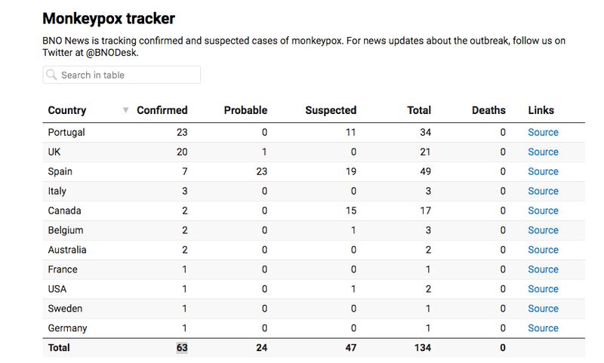Open the Source link for France
The image size is (604, 363).
[543, 269]
